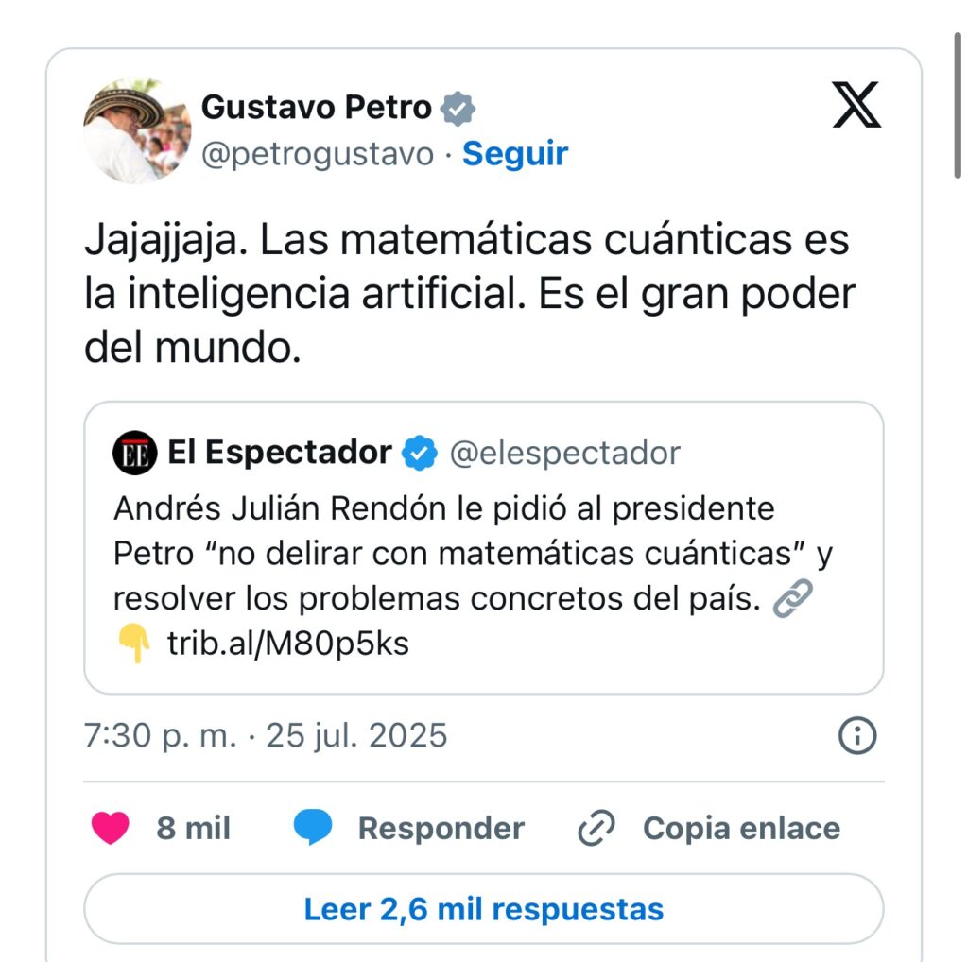Screen dimensions: 968x962
Task: Click the chain link emoji in quoted tweet
Action: coord(793,598)
